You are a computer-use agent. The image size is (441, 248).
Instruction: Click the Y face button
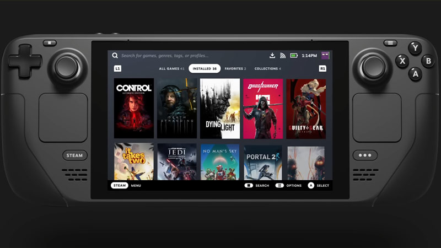coord(415,48)
